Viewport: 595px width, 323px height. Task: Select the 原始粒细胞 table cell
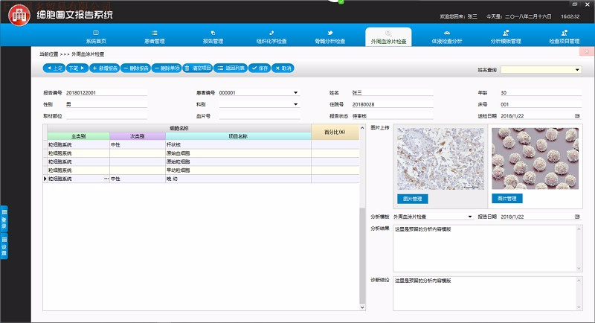[238, 161]
